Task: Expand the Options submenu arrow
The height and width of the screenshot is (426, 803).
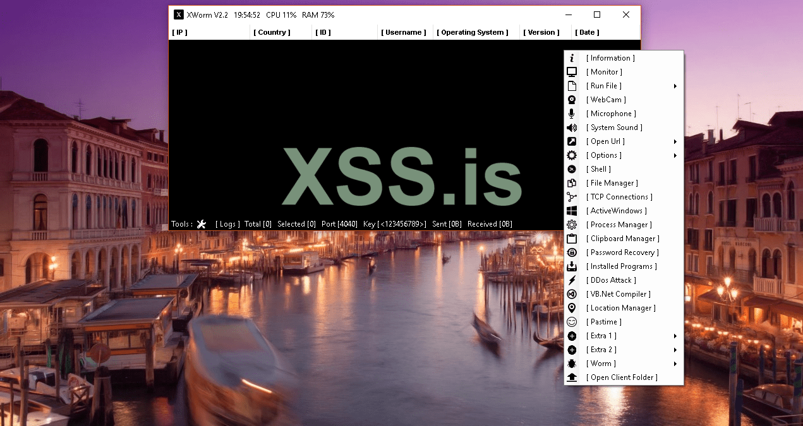Action: [x=675, y=155]
